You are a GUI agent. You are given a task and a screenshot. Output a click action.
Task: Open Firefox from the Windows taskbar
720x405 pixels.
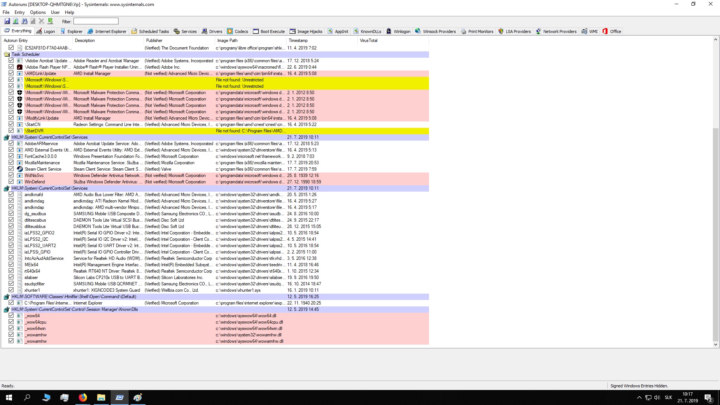pyautogui.click(x=83, y=397)
